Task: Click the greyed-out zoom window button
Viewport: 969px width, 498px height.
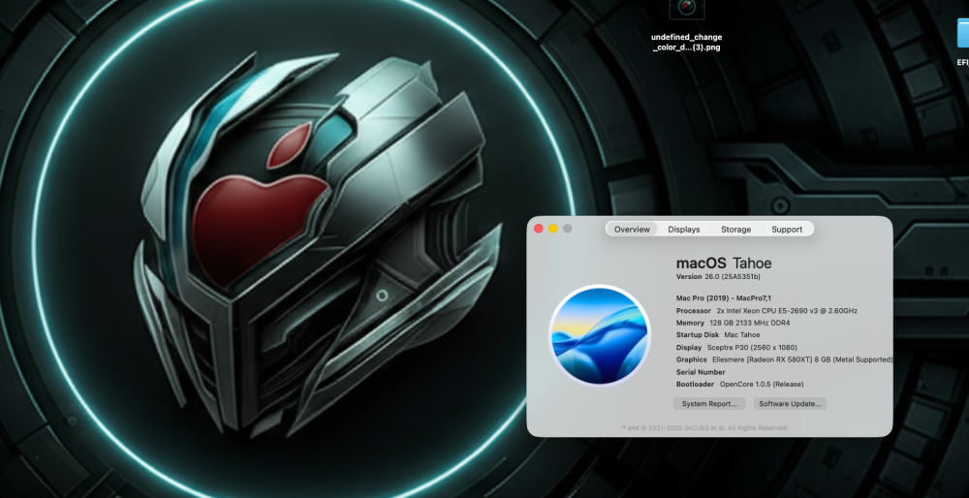Action: (x=567, y=229)
